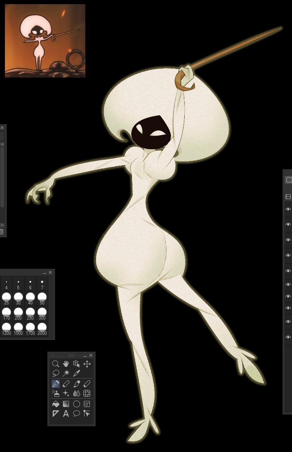Pick the 170 brush size

click(x=6, y=313)
